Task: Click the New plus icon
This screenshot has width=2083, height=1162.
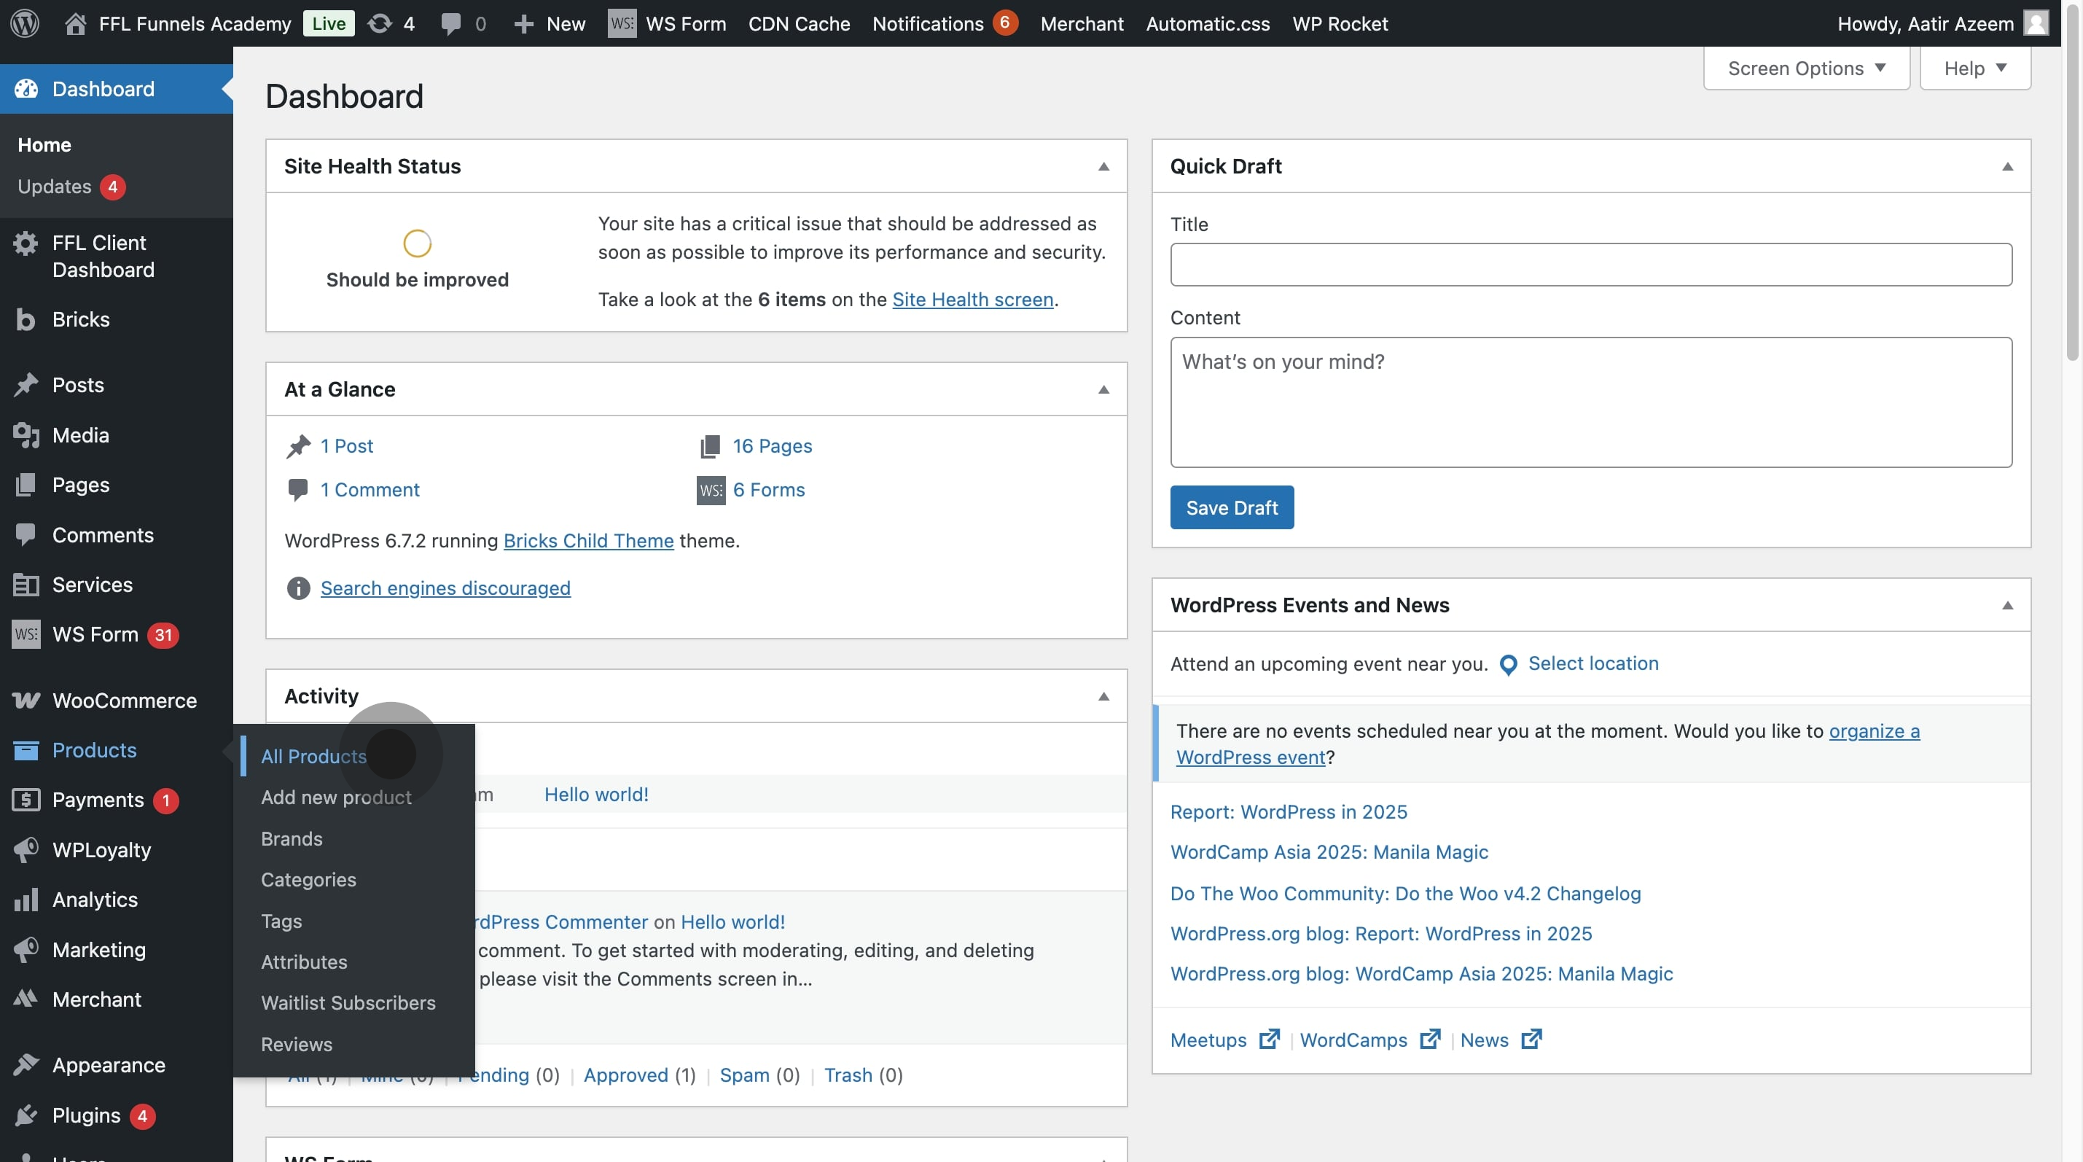Action: (523, 23)
